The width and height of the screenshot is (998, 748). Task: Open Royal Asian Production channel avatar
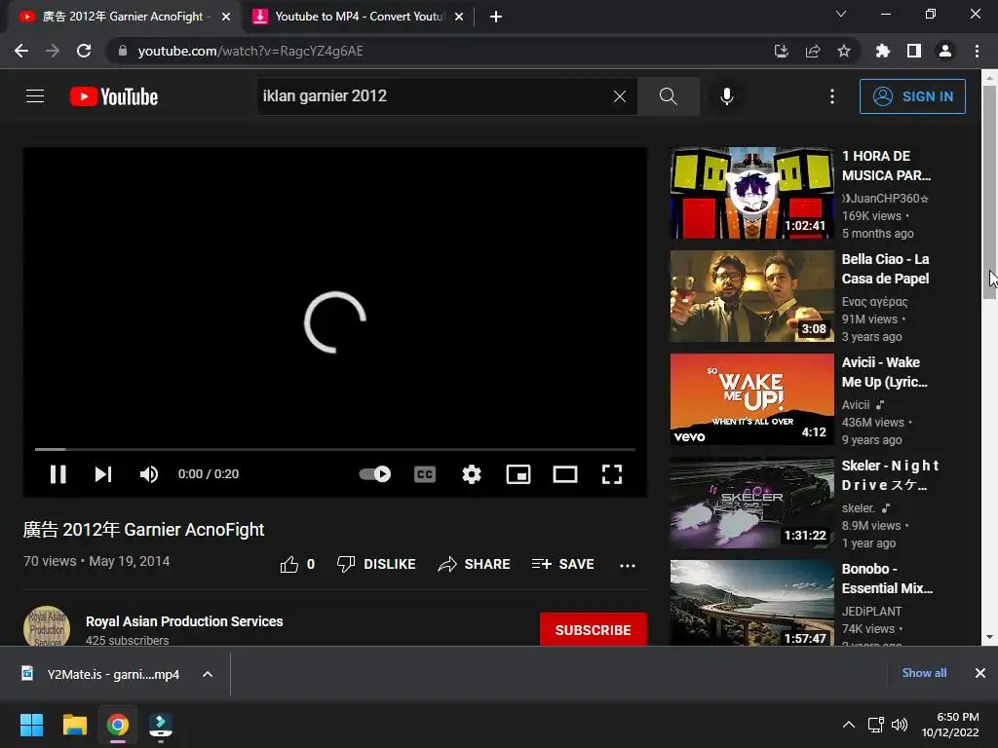[47, 626]
